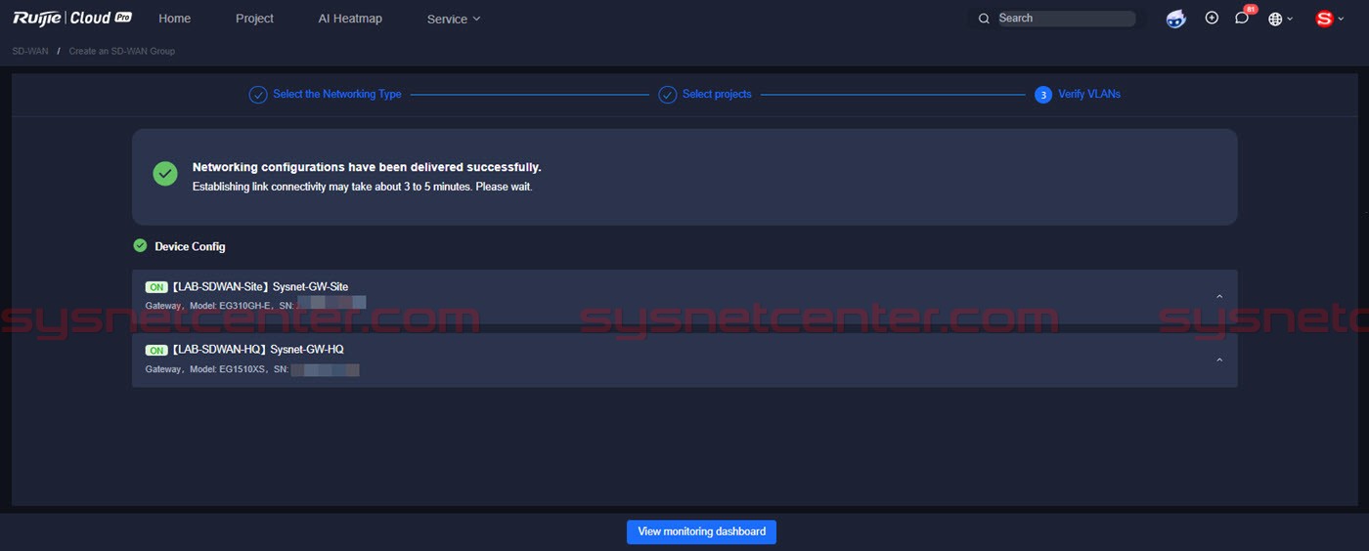The width and height of the screenshot is (1369, 551).
Task: Go to the AI Heatmap menu
Action: pos(350,19)
